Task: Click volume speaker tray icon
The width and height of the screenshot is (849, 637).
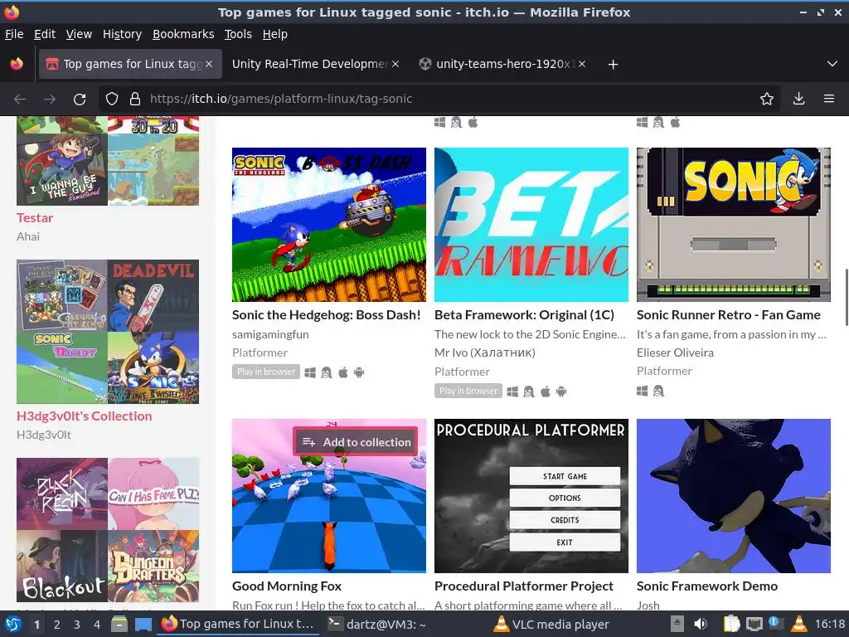Action: pos(701,624)
